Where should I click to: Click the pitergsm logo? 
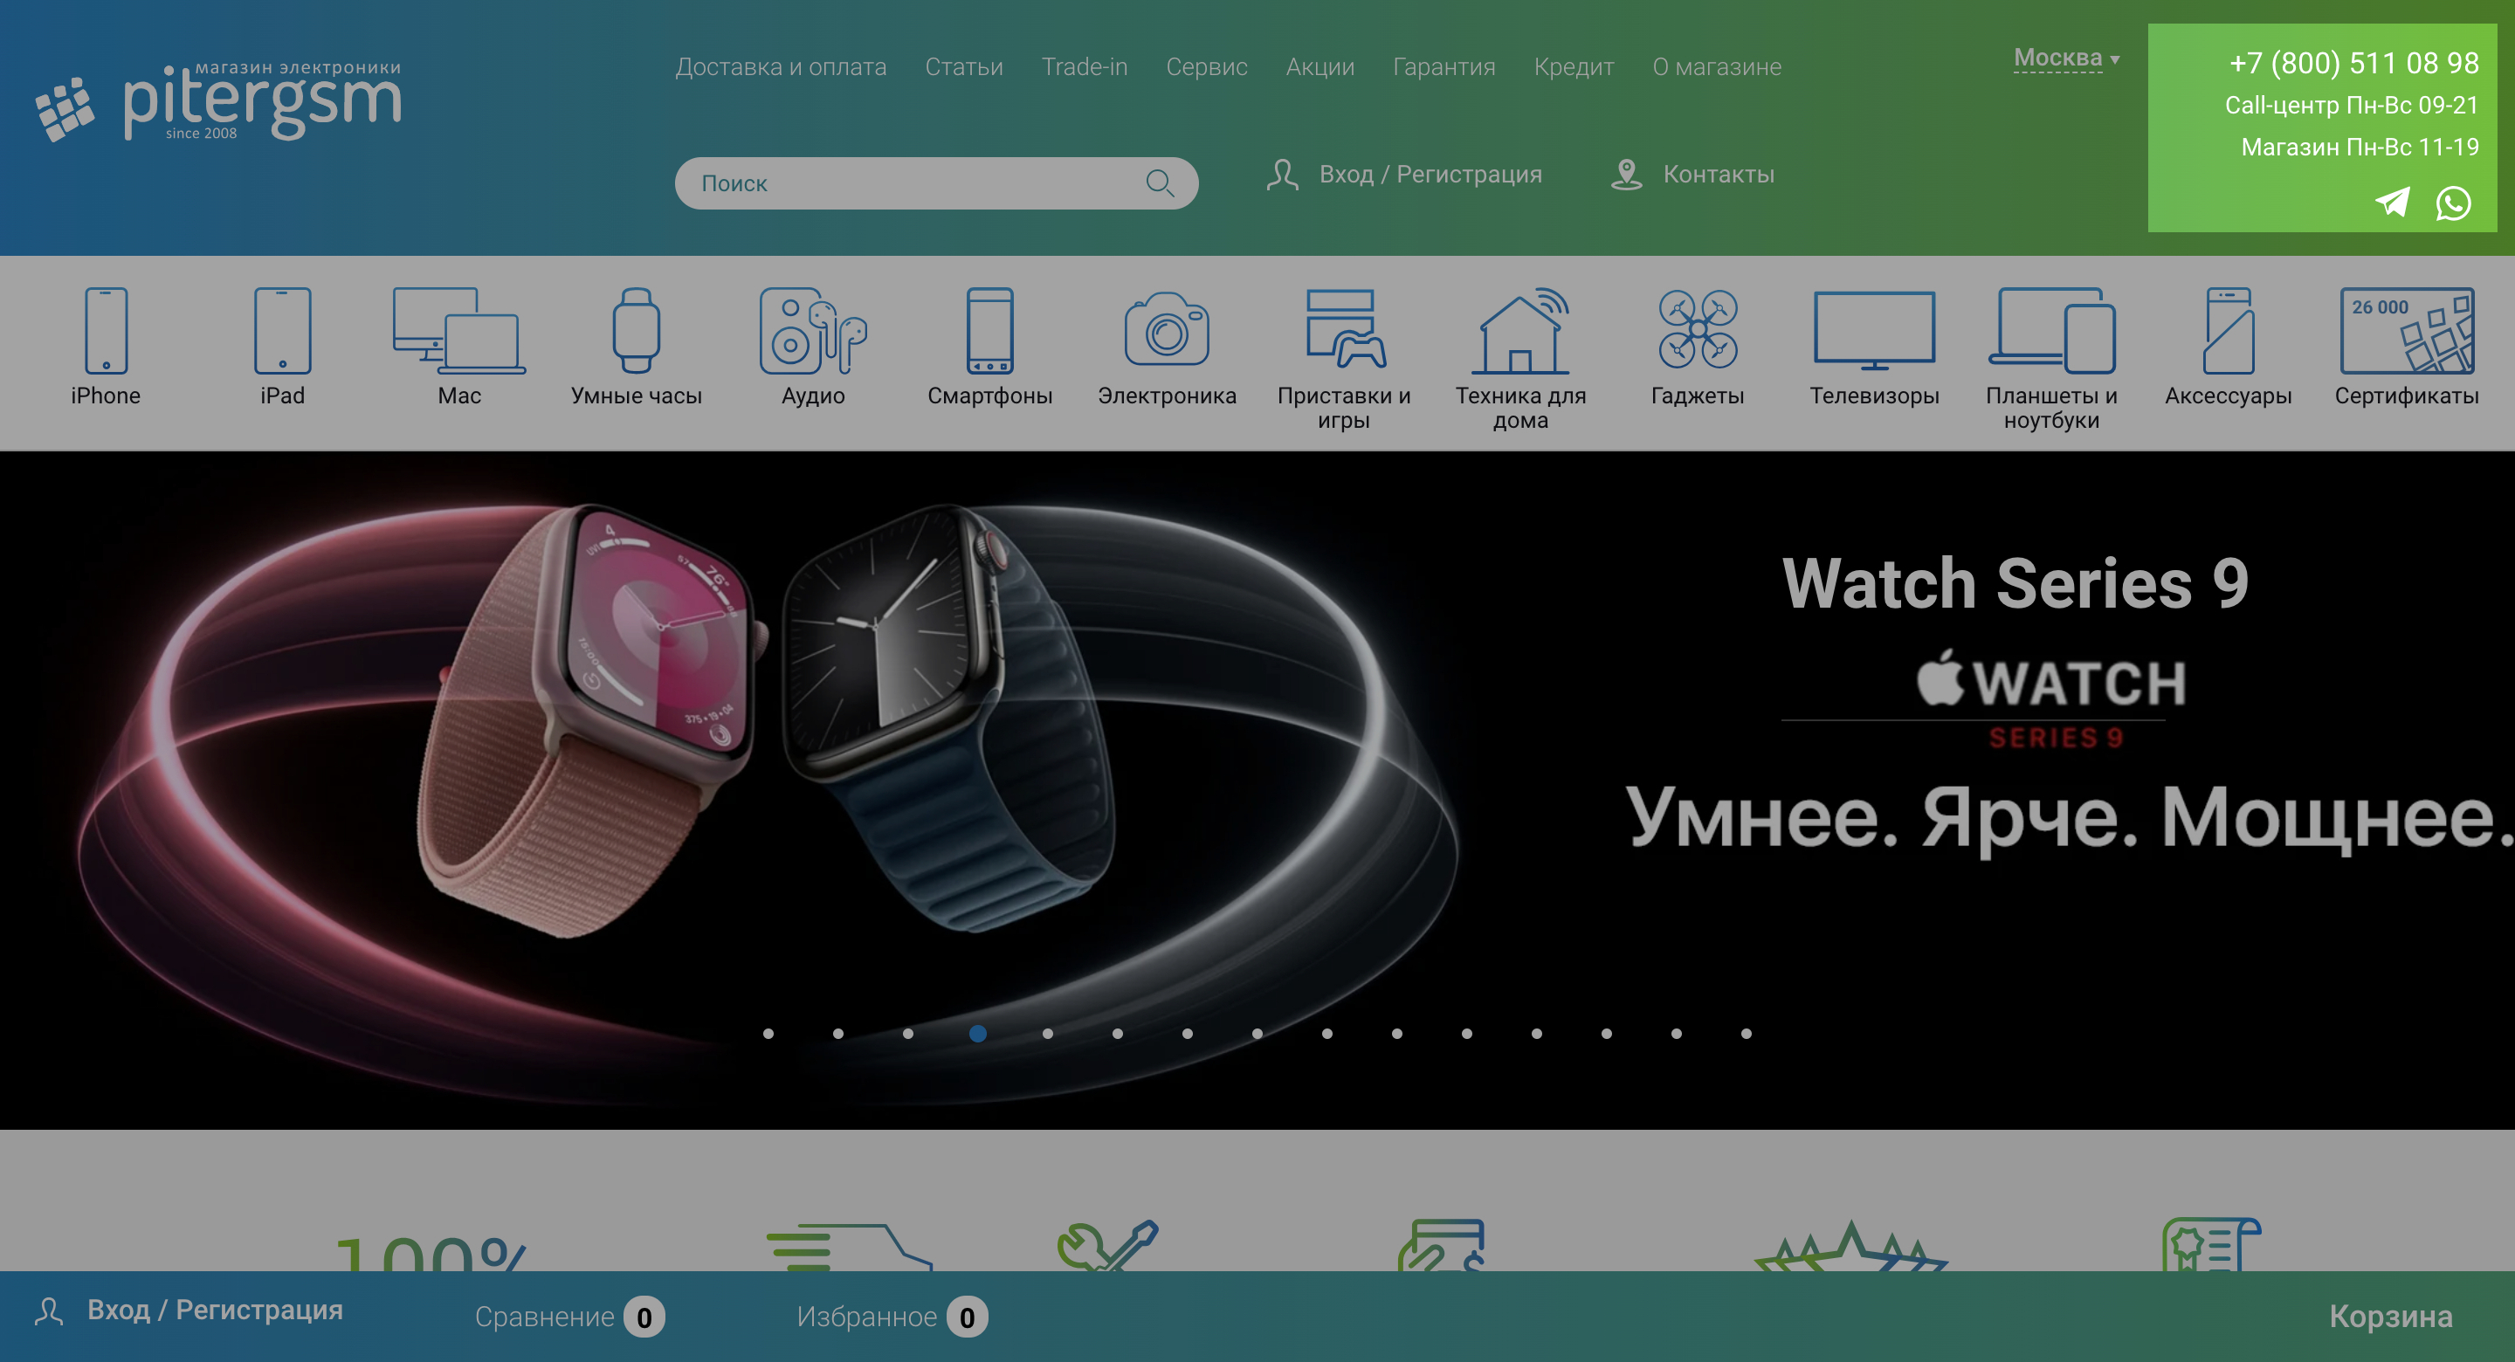218,102
